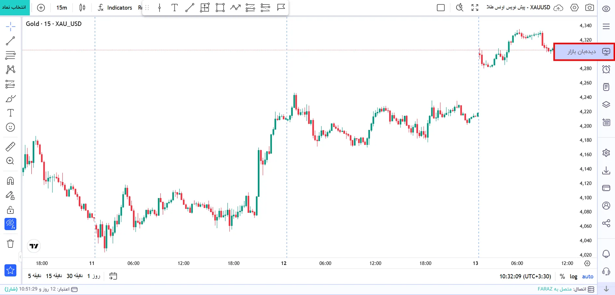
Task: Open the hamburger menu in the right sidebar
Action: pyautogui.click(x=606, y=26)
